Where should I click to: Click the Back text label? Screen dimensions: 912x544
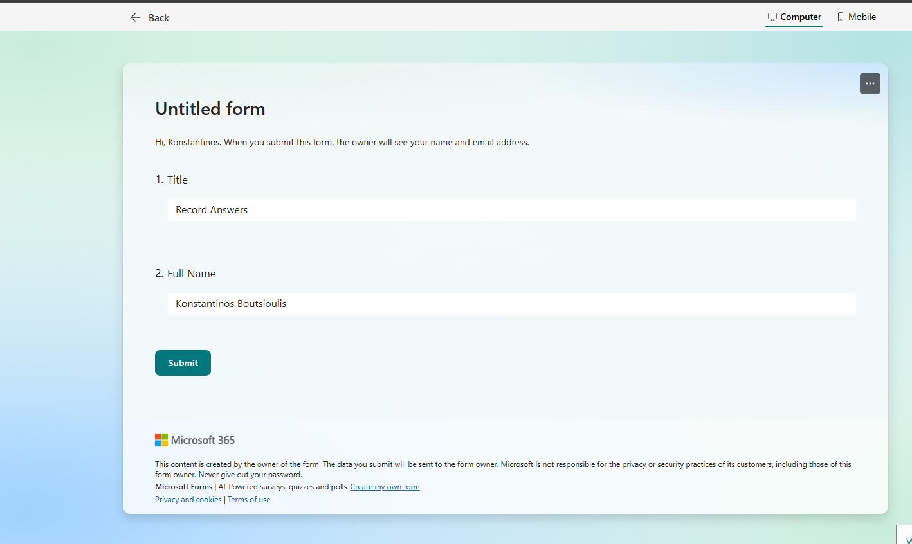pyautogui.click(x=159, y=18)
